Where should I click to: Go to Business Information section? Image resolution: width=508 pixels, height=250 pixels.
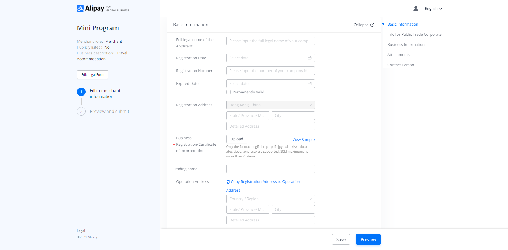[x=406, y=45]
